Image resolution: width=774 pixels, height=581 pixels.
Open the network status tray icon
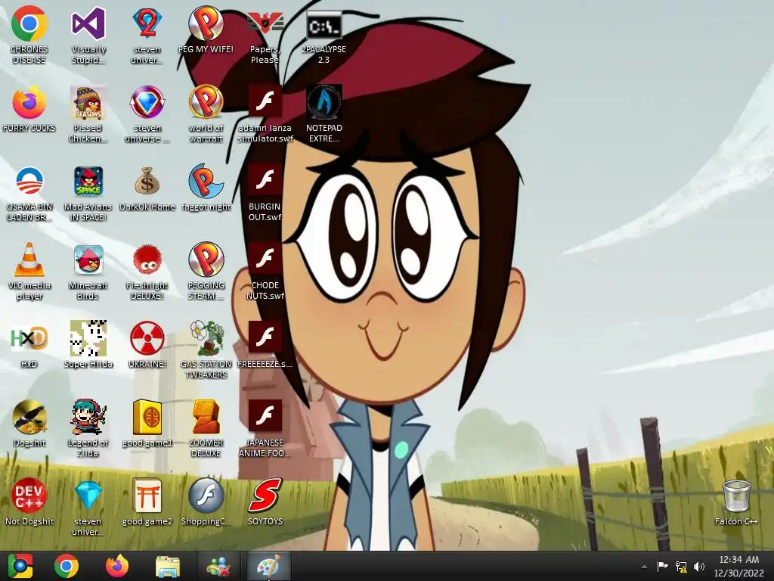681,567
